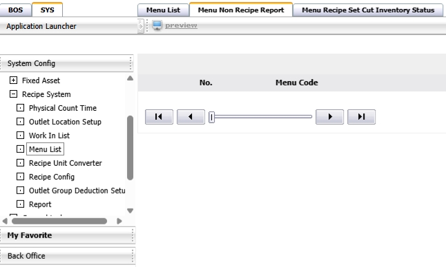The height and width of the screenshot is (267, 446).
Task: Click the tree scroll down arrow
Action: coord(130,211)
